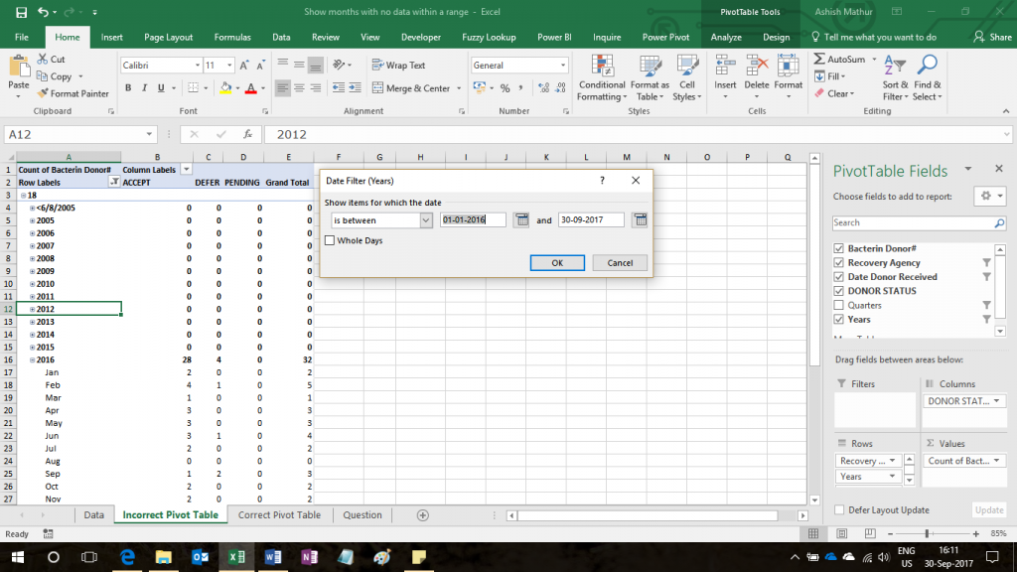Image resolution: width=1017 pixels, height=572 pixels.
Task: Toggle italic formatting
Action: click(x=144, y=88)
